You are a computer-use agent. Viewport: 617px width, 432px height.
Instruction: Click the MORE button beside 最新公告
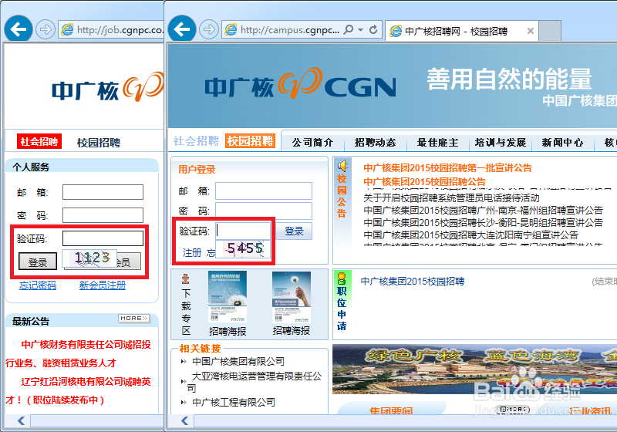(133, 318)
